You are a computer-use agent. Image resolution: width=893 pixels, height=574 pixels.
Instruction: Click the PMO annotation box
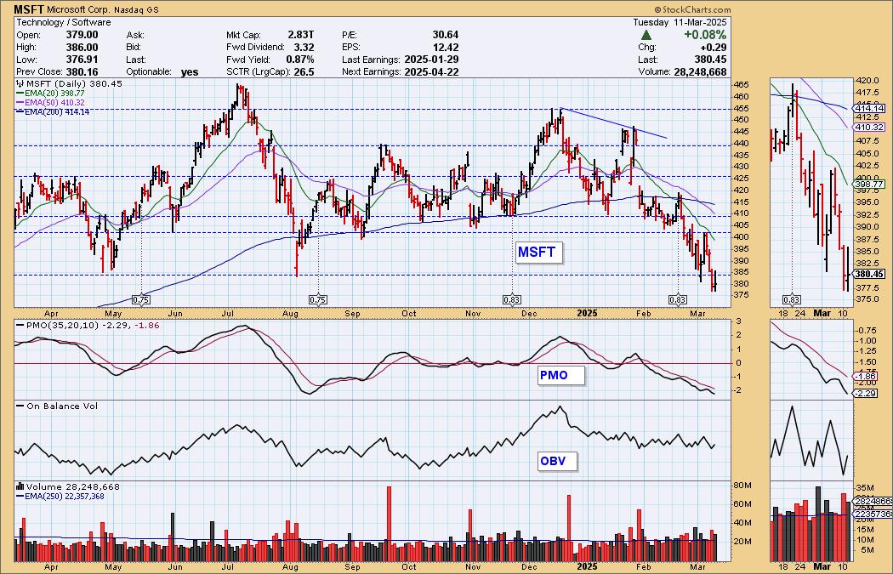560,376
